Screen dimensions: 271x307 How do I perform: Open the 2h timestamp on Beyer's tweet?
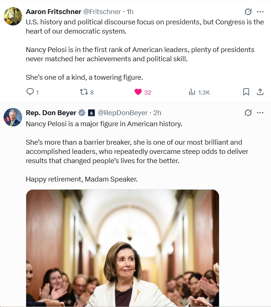pyautogui.click(x=157, y=113)
